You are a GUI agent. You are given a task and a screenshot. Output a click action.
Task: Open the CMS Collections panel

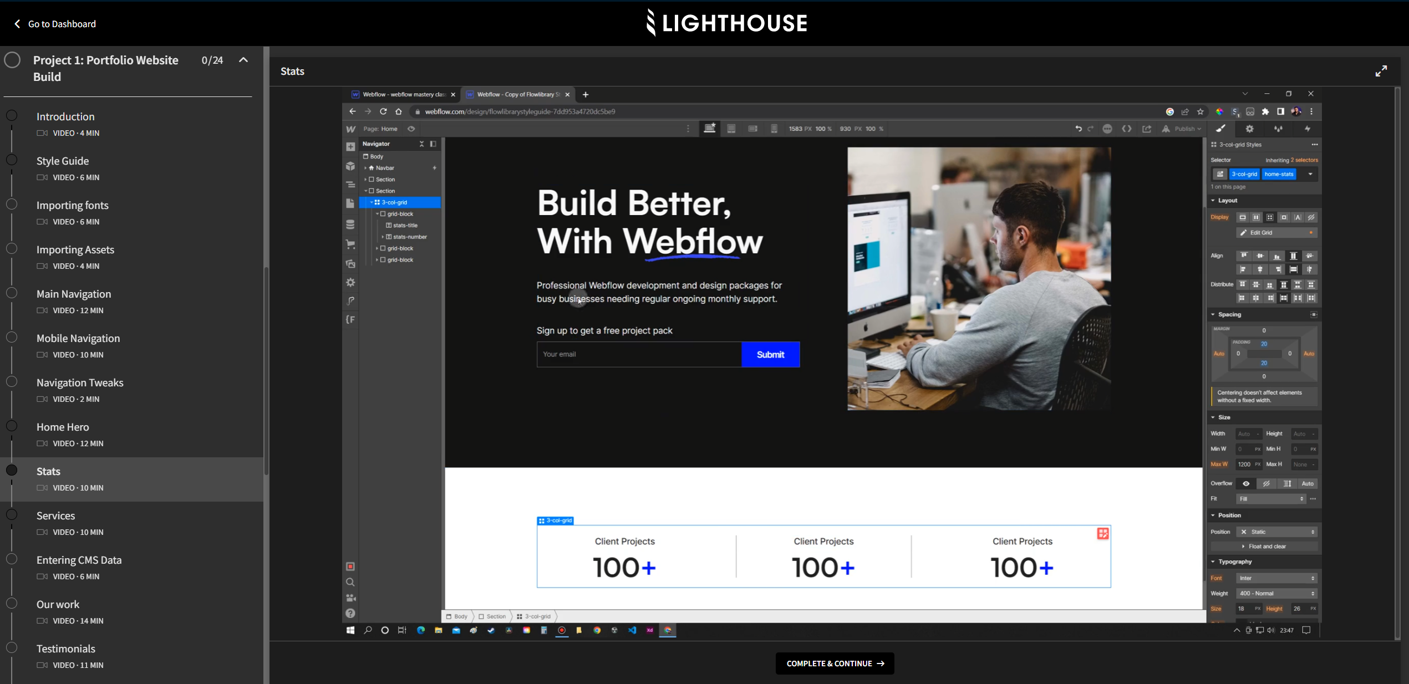pyautogui.click(x=350, y=224)
